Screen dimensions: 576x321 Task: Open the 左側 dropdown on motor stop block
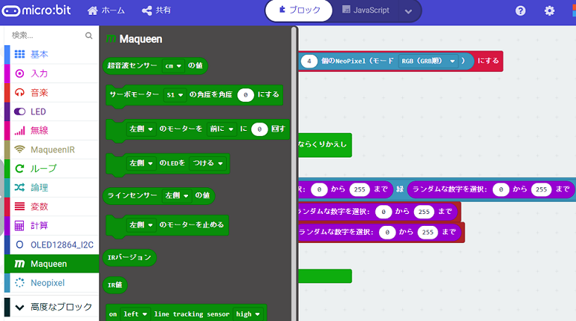(140, 224)
